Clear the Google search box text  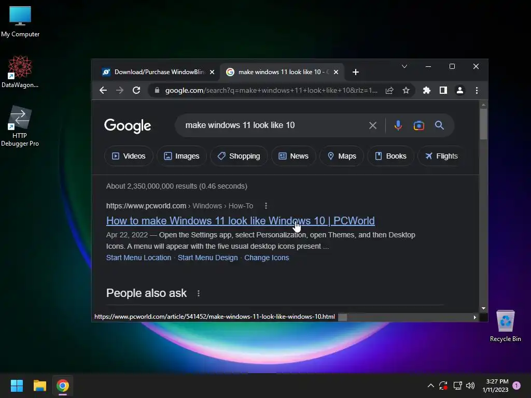tap(373, 125)
